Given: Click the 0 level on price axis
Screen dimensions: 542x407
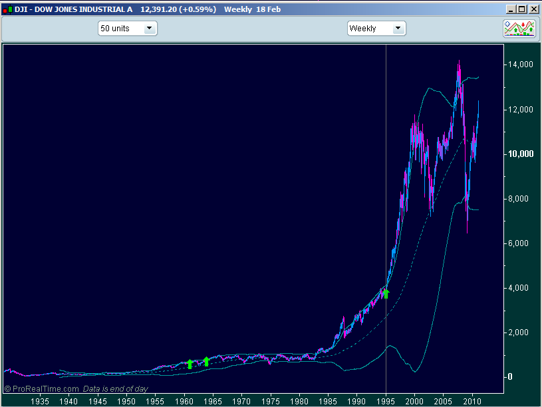Looking at the screenshot, I should [512, 376].
